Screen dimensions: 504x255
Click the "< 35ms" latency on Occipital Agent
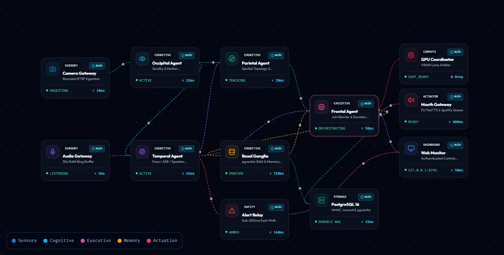click(x=188, y=80)
